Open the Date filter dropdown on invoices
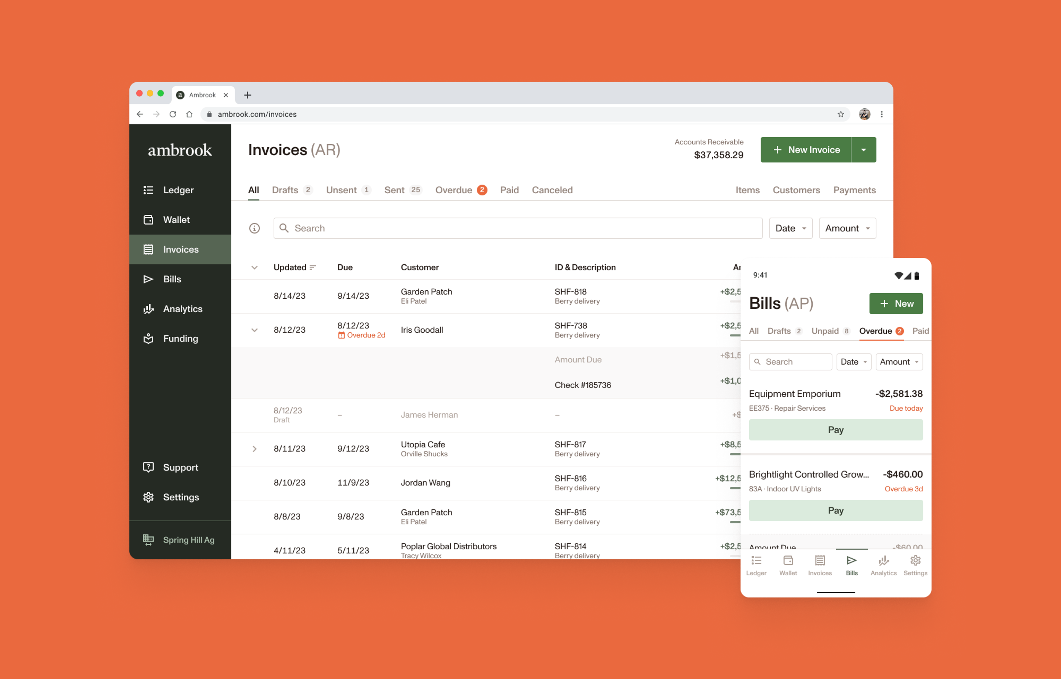This screenshot has height=679, width=1061. click(790, 228)
